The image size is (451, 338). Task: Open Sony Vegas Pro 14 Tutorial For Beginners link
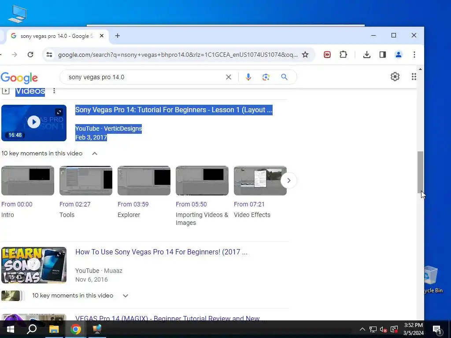click(x=174, y=110)
